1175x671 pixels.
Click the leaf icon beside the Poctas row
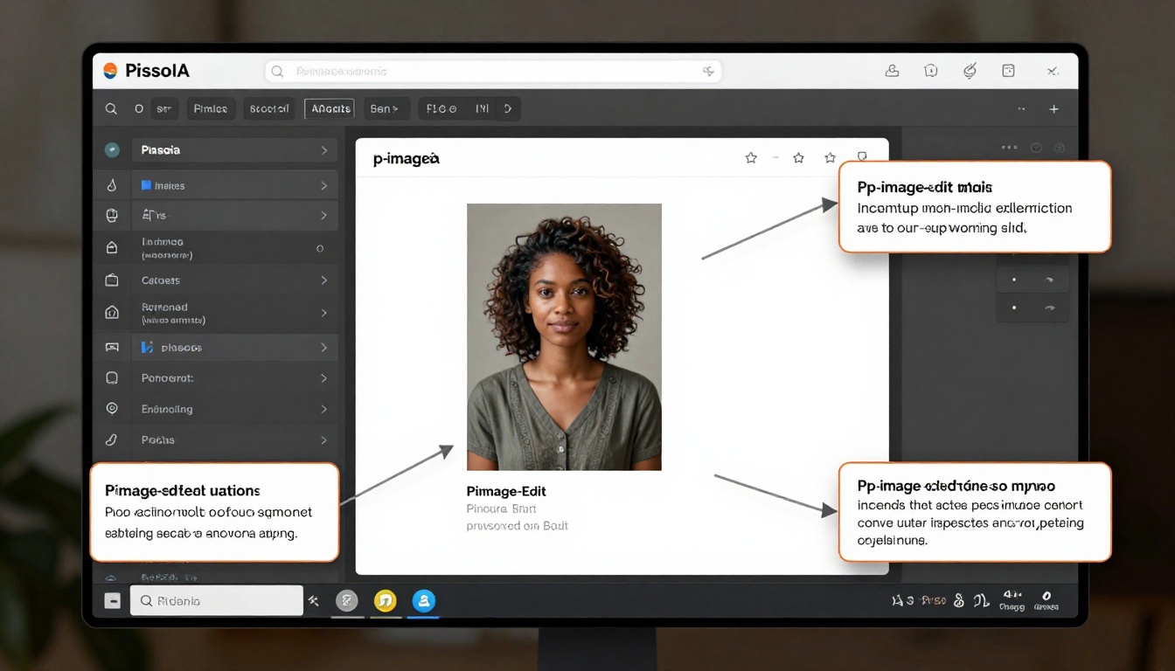[111, 439]
